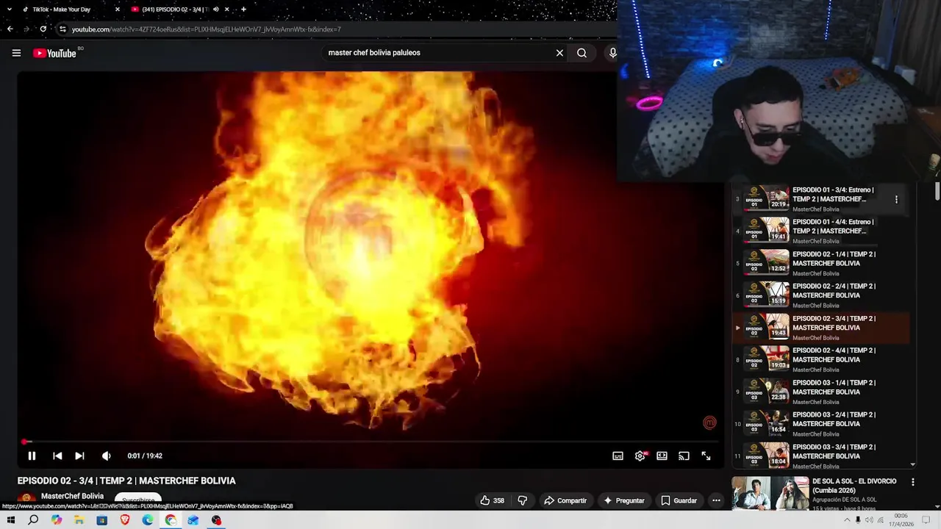This screenshot has height=529, width=941.
Task: Open MasterChef Bolivia channel name
Action: pyautogui.click(x=72, y=496)
